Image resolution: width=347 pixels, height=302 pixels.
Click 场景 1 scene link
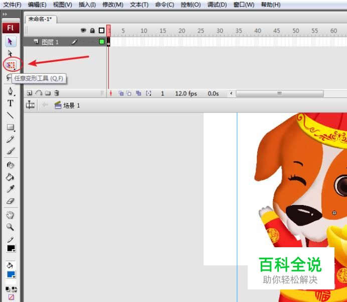(72, 106)
